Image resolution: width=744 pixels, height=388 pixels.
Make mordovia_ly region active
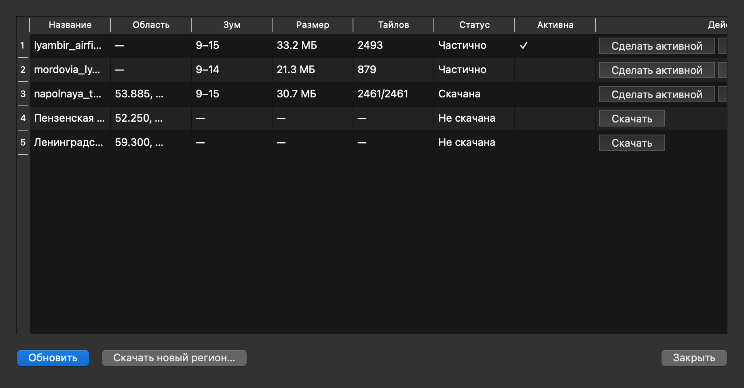[x=657, y=70]
